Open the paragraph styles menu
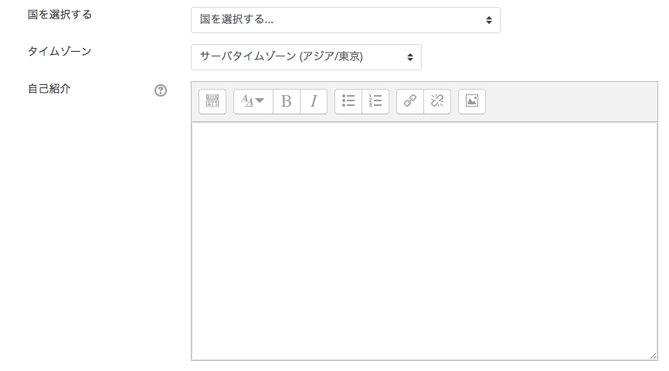 pyautogui.click(x=253, y=101)
